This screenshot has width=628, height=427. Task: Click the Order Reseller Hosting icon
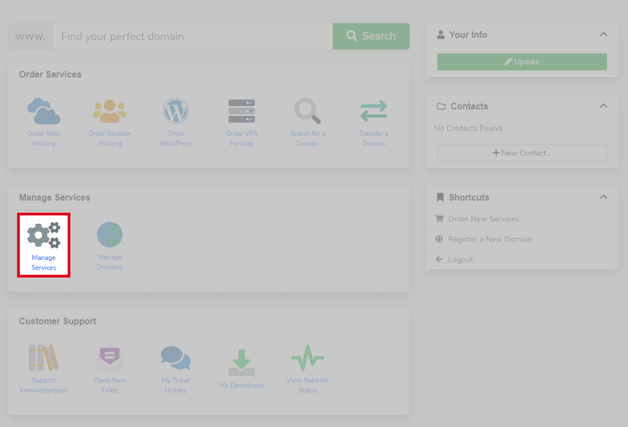click(x=109, y=111)
